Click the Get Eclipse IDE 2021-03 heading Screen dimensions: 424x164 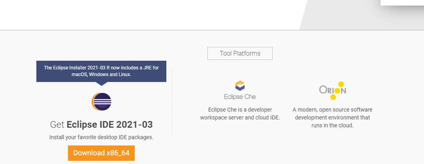102,125
